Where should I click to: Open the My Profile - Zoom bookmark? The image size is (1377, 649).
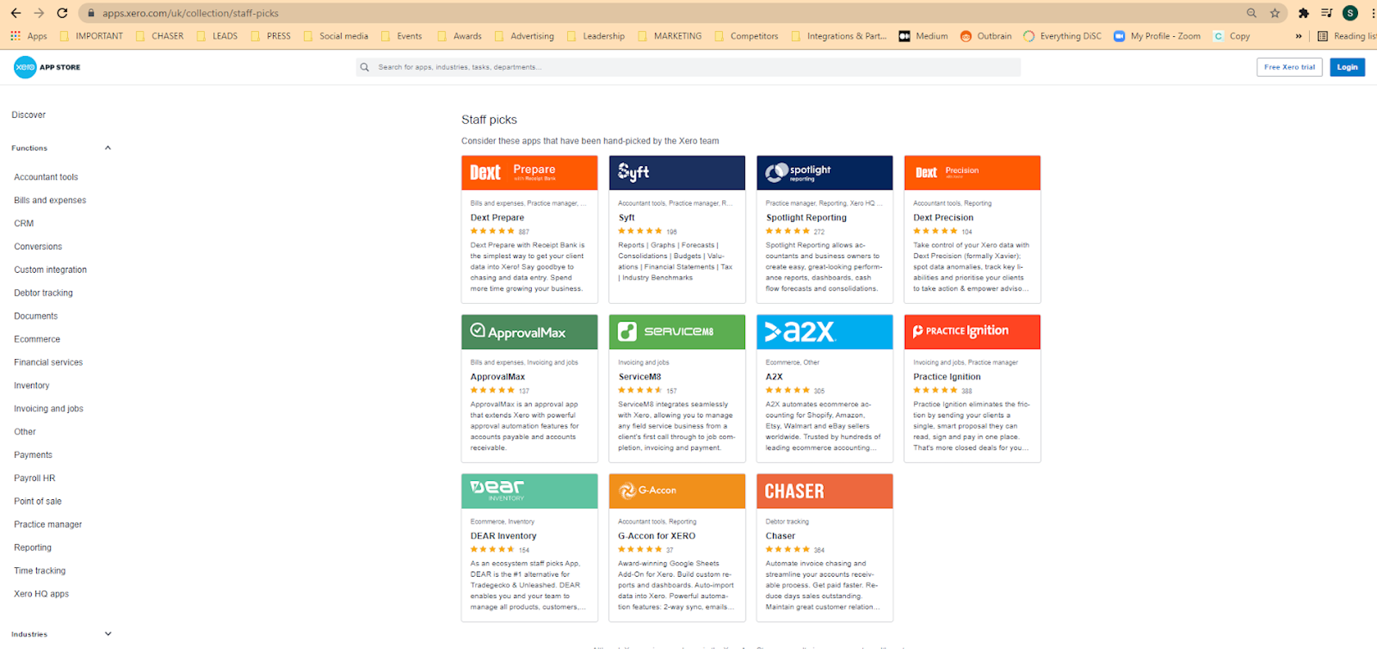pyautogui.click(x=1156, y=36)
